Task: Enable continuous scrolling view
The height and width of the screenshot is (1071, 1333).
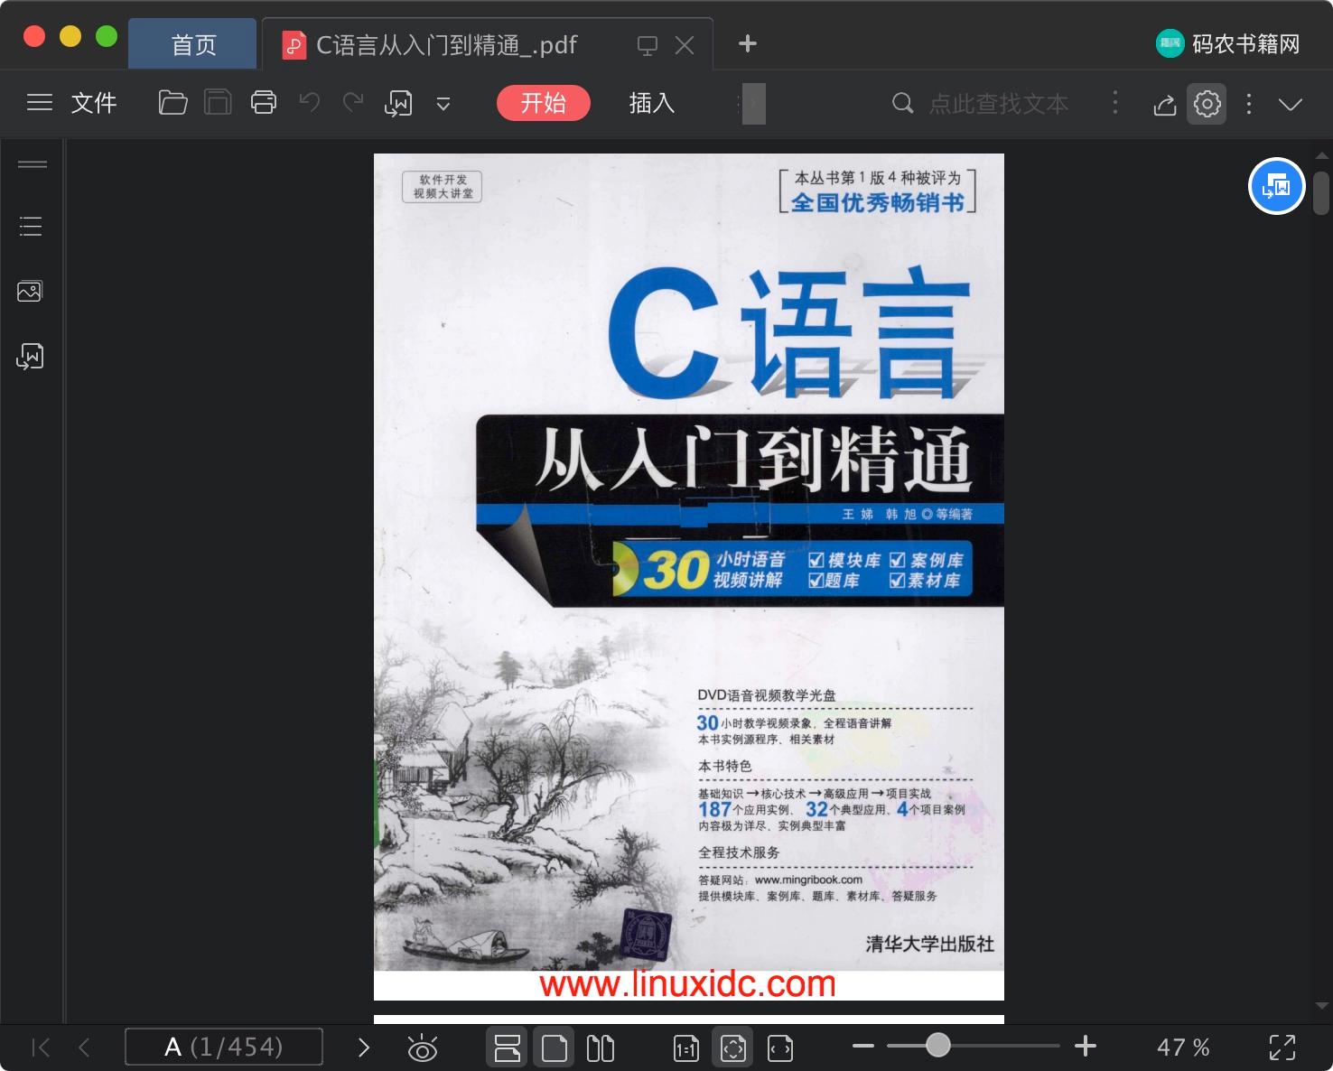Action: [x=508, y=1048]
